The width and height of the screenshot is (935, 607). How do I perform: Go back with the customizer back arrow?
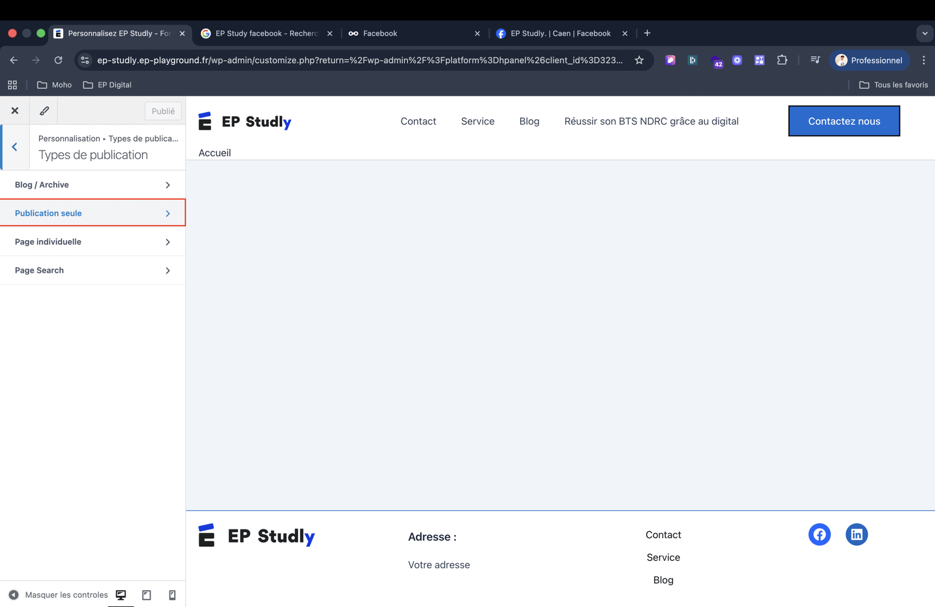pyautogui.click(x=15, y=147)
